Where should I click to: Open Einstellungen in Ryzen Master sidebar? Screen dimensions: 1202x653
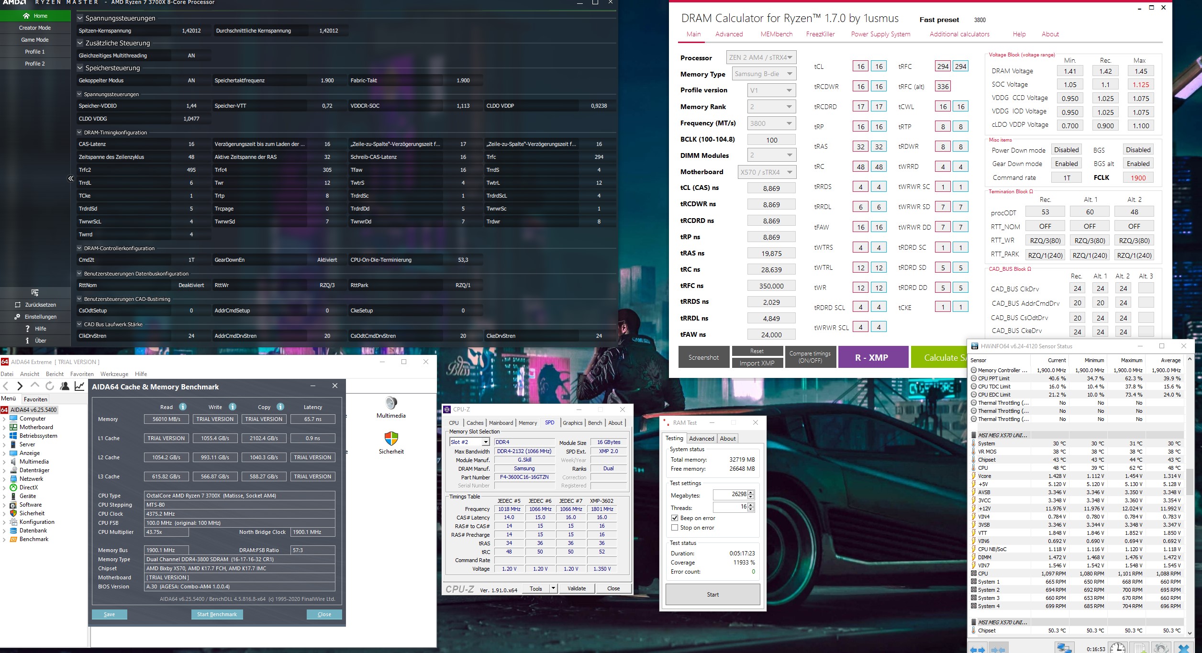pyautogui.click(x=35, y=317)
